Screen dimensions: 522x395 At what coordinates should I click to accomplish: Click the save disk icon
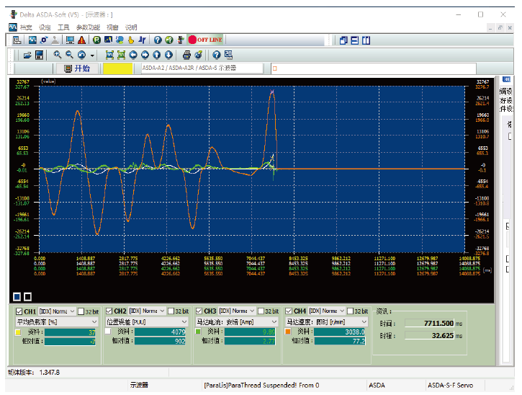pyautogui.click(x=39, y=55)
